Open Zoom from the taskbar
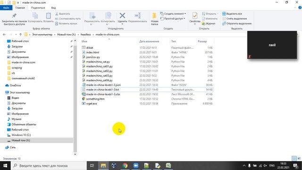This screenshot has height=170, width=302. click(136, 166)
